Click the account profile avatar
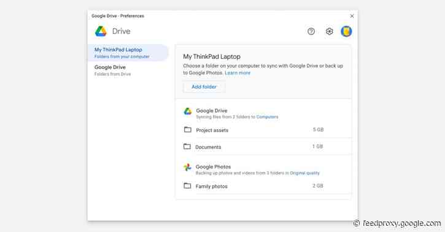This screenshot has width=445, height=232. pyautogui.click(x=346, y=31)
